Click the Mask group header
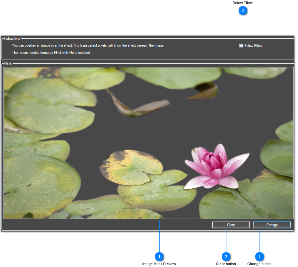 pos(8,63)
